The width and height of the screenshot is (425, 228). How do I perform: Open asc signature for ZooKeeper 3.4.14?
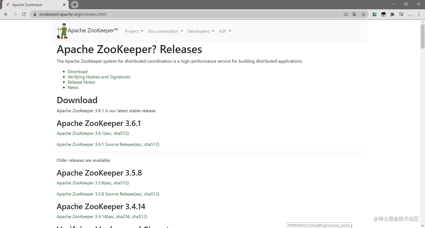pyautogui.click(x=111, y=217)
